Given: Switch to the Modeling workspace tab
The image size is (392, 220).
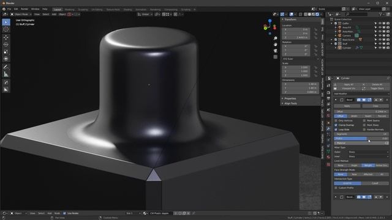Looking at the screenshot, I should [x=69, y=10].
